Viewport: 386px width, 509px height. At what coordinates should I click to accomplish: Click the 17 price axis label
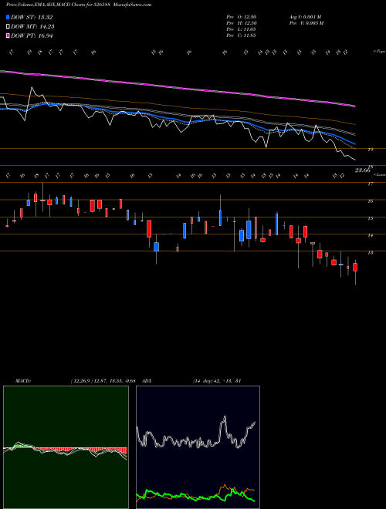(370, 184)
